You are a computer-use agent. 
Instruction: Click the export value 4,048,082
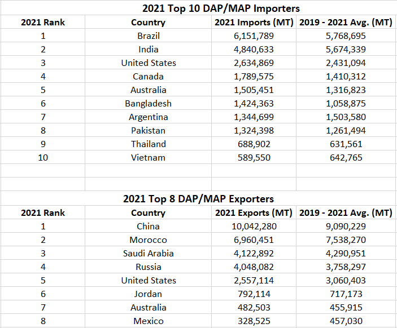click(254, 267)
